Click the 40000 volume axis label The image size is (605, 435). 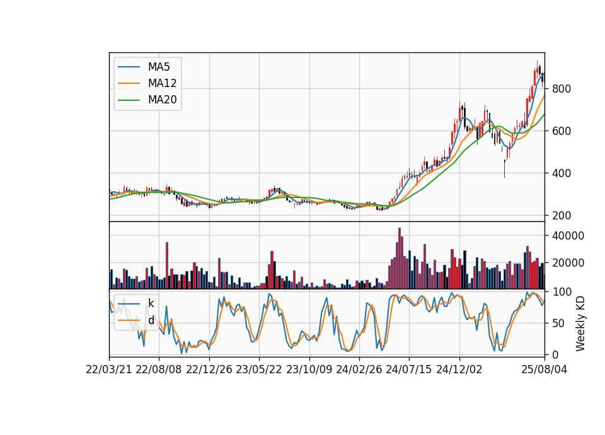point(568,236)
